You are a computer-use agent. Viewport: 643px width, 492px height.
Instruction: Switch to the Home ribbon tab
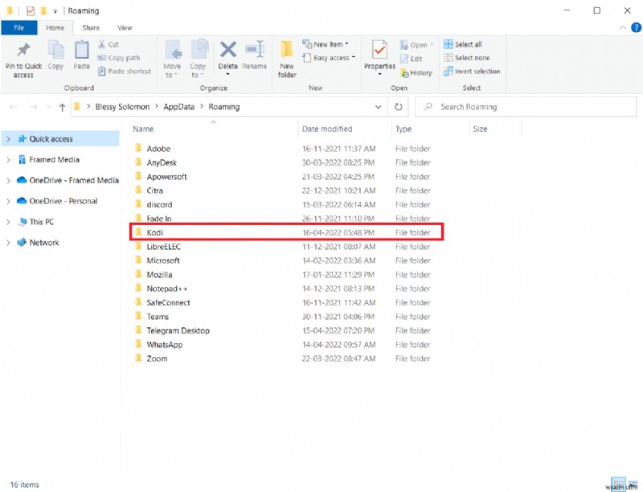click(x=55, y=28)
